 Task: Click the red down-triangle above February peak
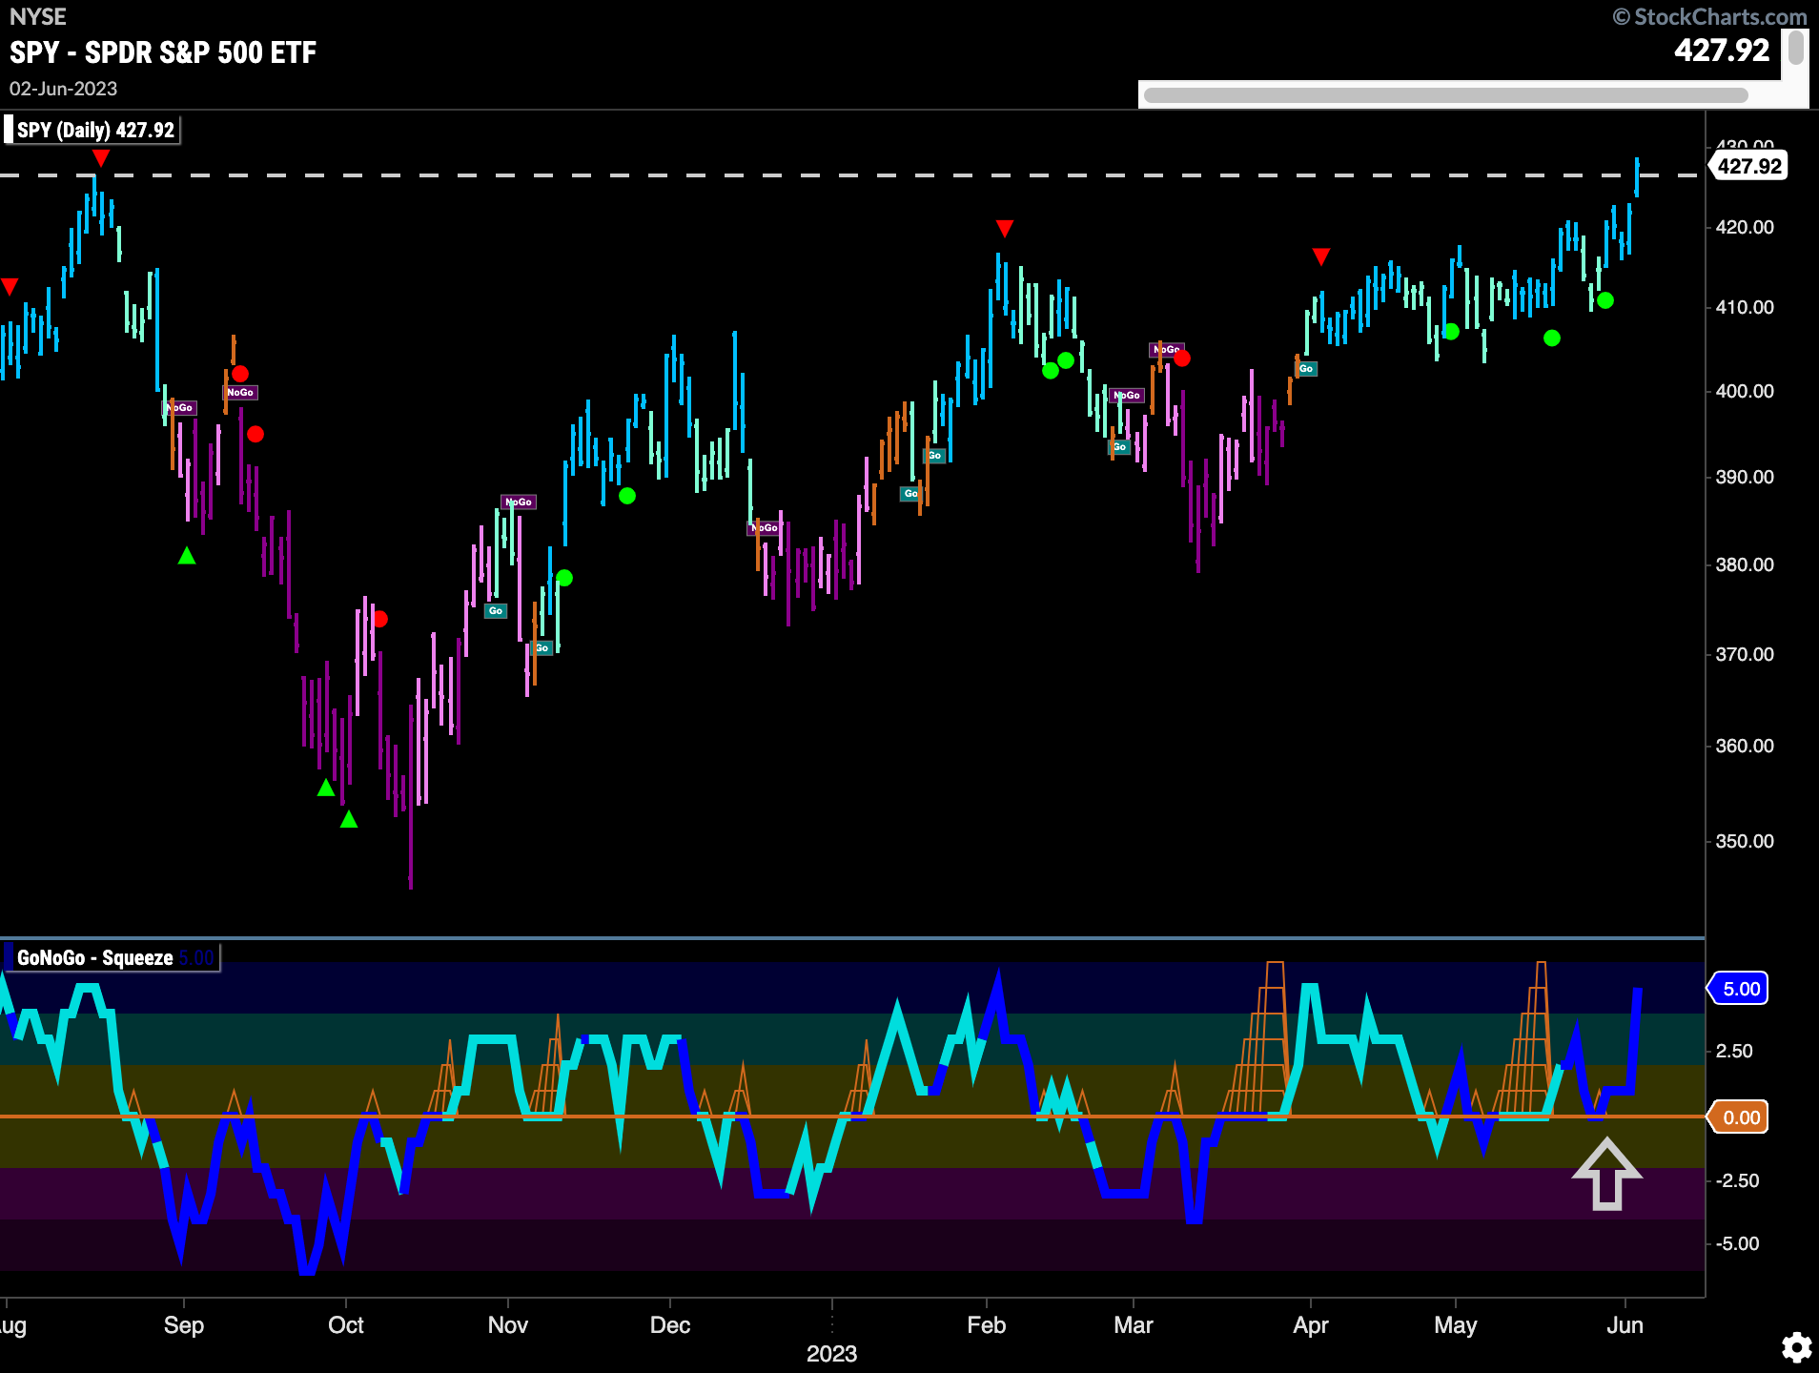(x=1004, y=228)
